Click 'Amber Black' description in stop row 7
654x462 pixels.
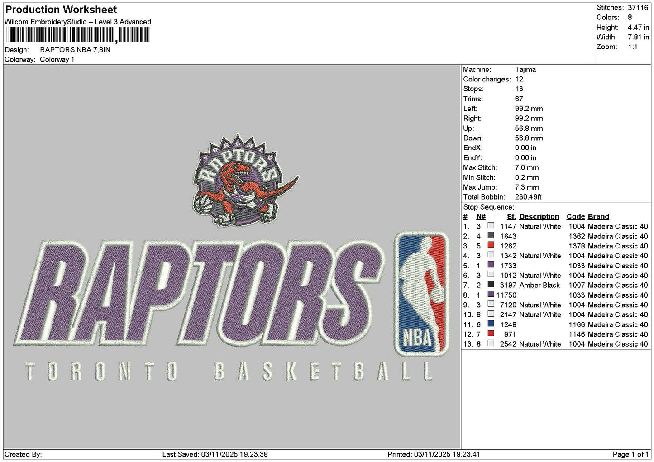[539, 285]
